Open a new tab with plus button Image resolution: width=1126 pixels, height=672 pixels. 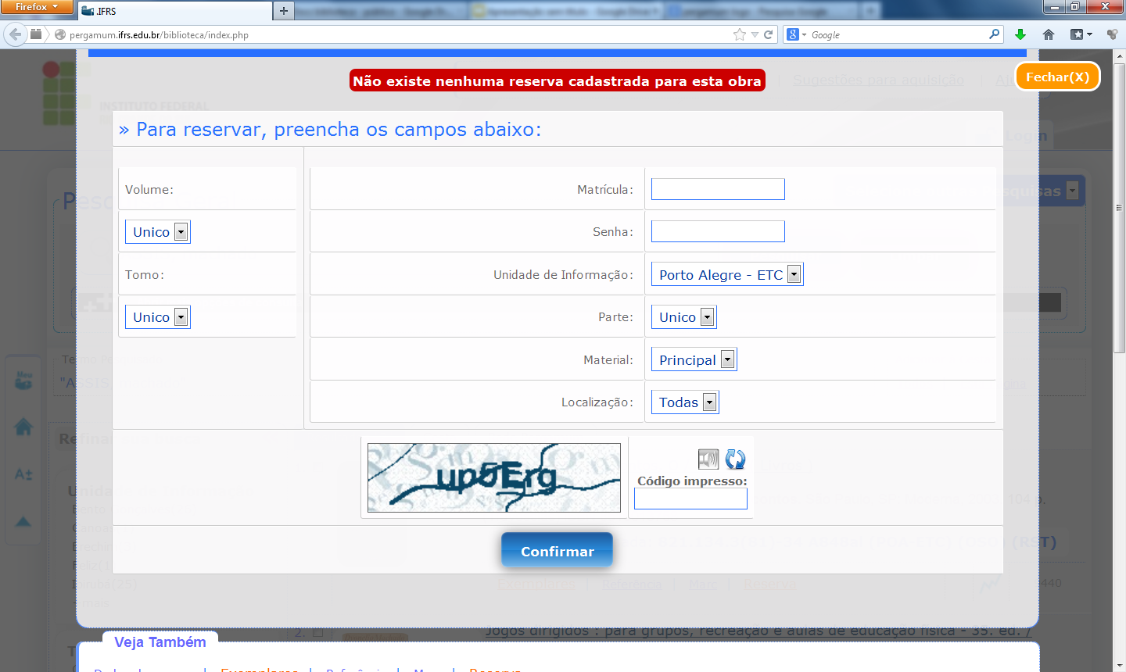tap(284, 11)
